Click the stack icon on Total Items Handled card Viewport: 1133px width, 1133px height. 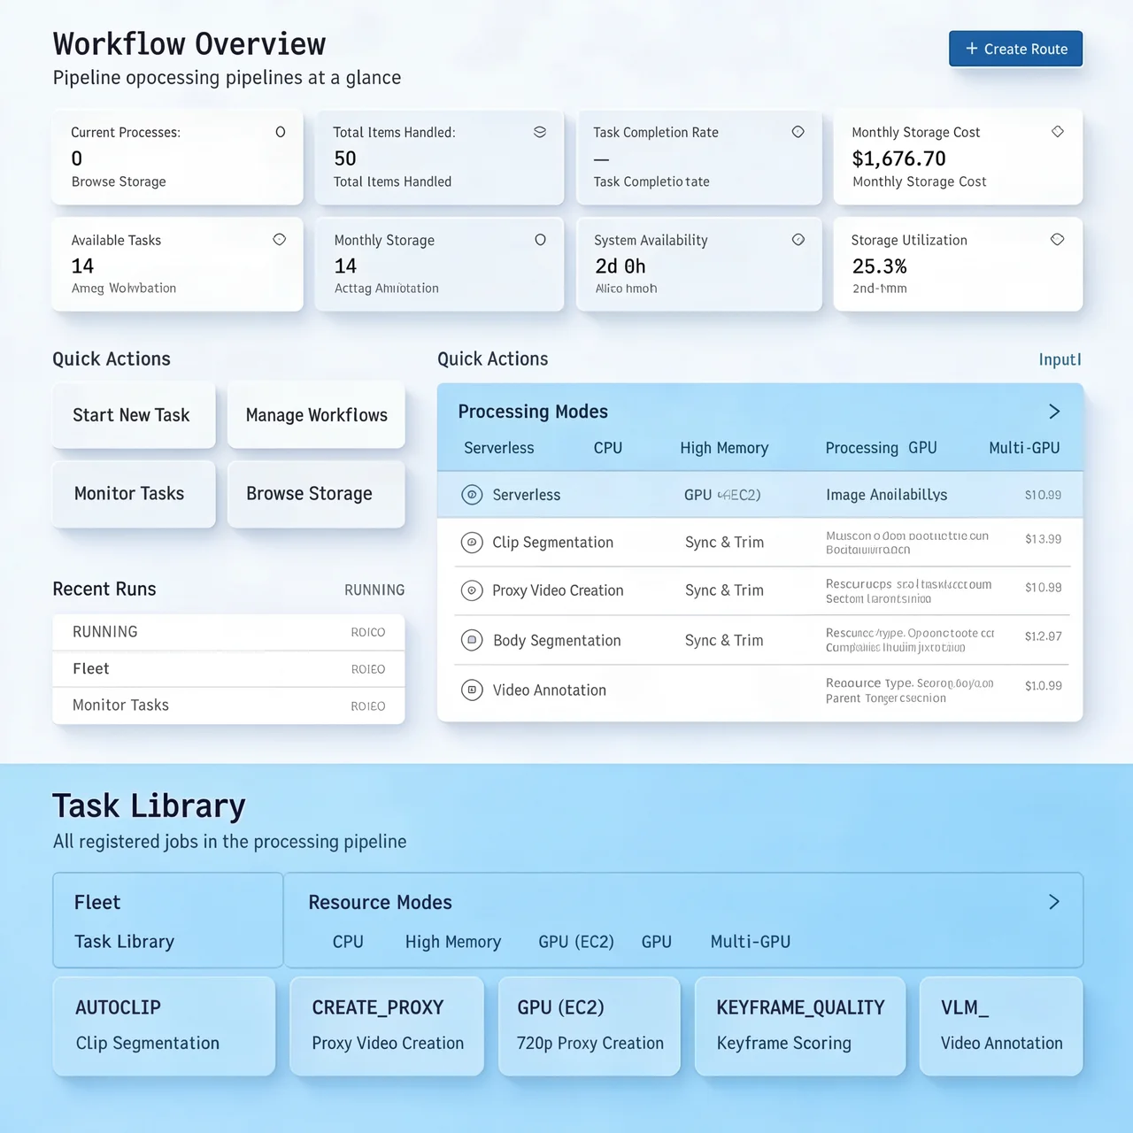coord(540,131)
